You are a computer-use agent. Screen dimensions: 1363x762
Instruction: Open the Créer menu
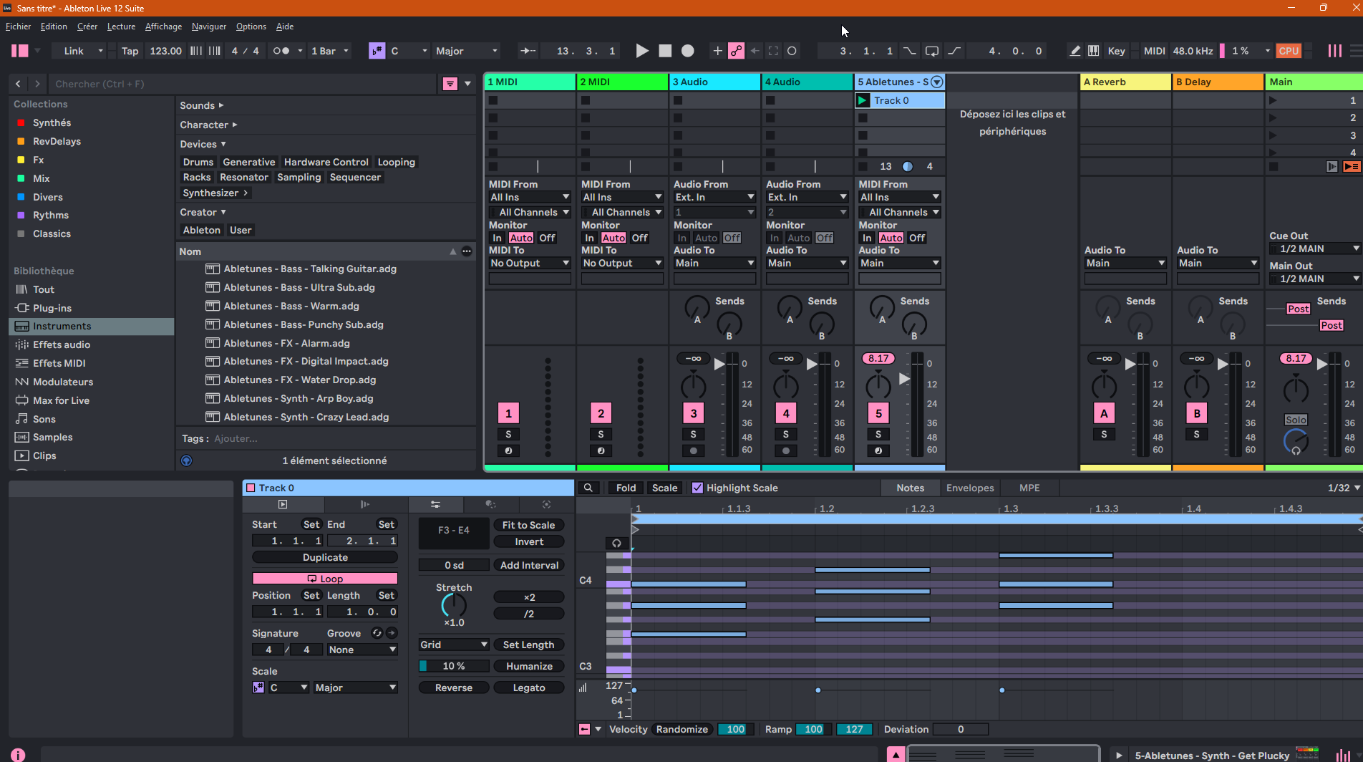click(87, 26)
